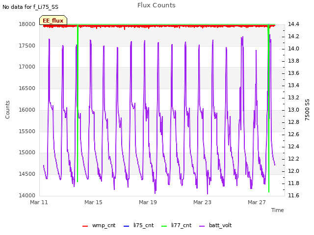Click the Mar 11 x-axis label
The width and height of the screenshot is (314, 235).
(x=39, y=202)
